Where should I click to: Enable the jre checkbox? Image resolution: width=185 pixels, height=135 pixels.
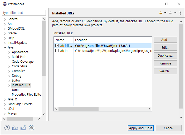pos(57,51)
